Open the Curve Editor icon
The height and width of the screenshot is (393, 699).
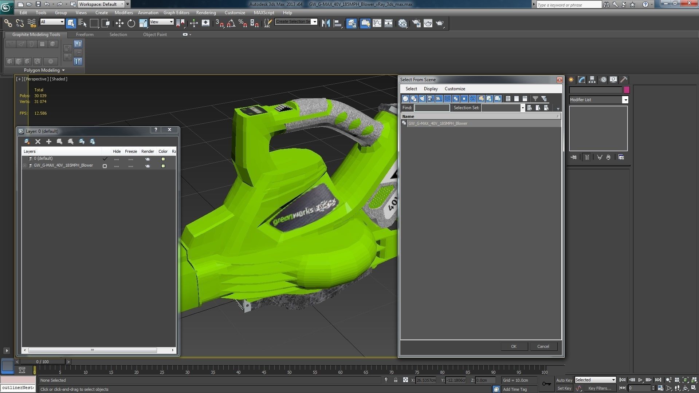(x=377, y=23)
